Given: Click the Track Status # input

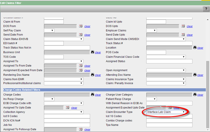Looking at the screenshot, I should tap(169, 43).
